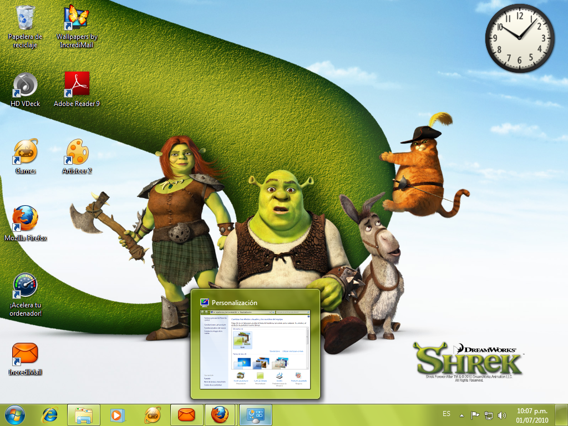Viewport: 568px width, 426px height.
Task: Click the Personalización window preview thumbnail
Action: tap(255, 349)
